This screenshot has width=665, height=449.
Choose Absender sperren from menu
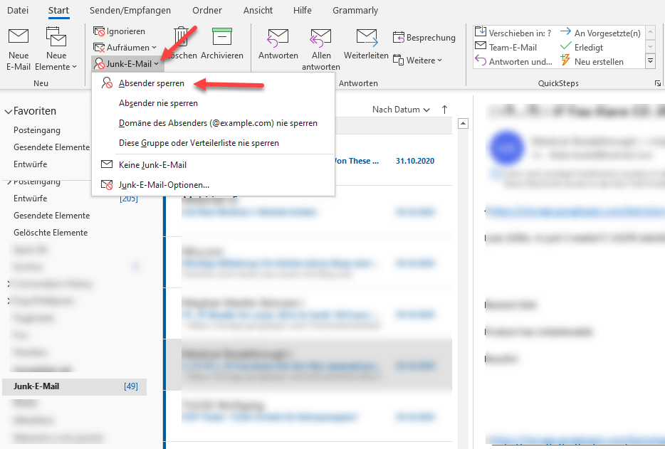pos(214,83)
